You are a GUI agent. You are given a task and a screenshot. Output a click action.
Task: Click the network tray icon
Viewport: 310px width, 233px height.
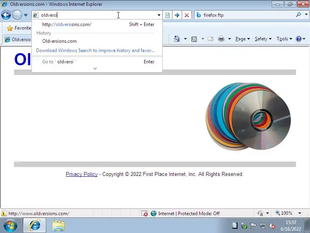pyautogui.click(x=263, y=226)
